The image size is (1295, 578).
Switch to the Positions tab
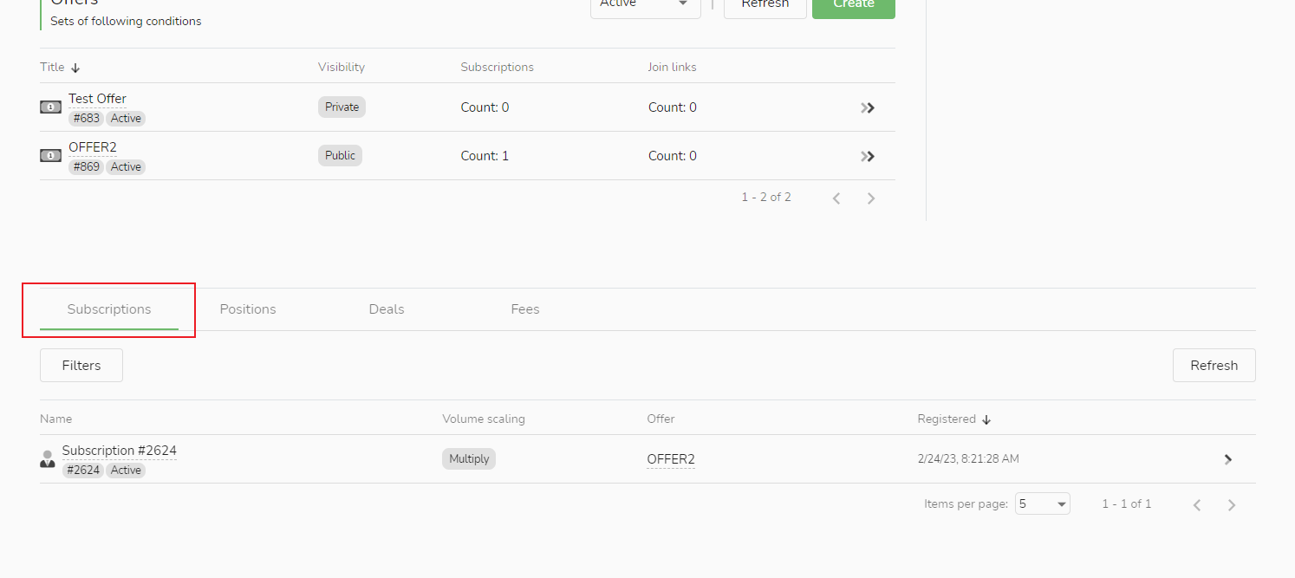pyautogui.click(x=248, y=309)
